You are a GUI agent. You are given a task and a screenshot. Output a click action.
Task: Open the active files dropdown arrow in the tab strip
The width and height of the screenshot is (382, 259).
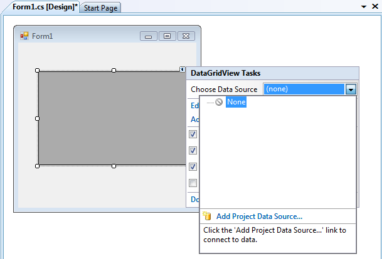pos(364,6)
